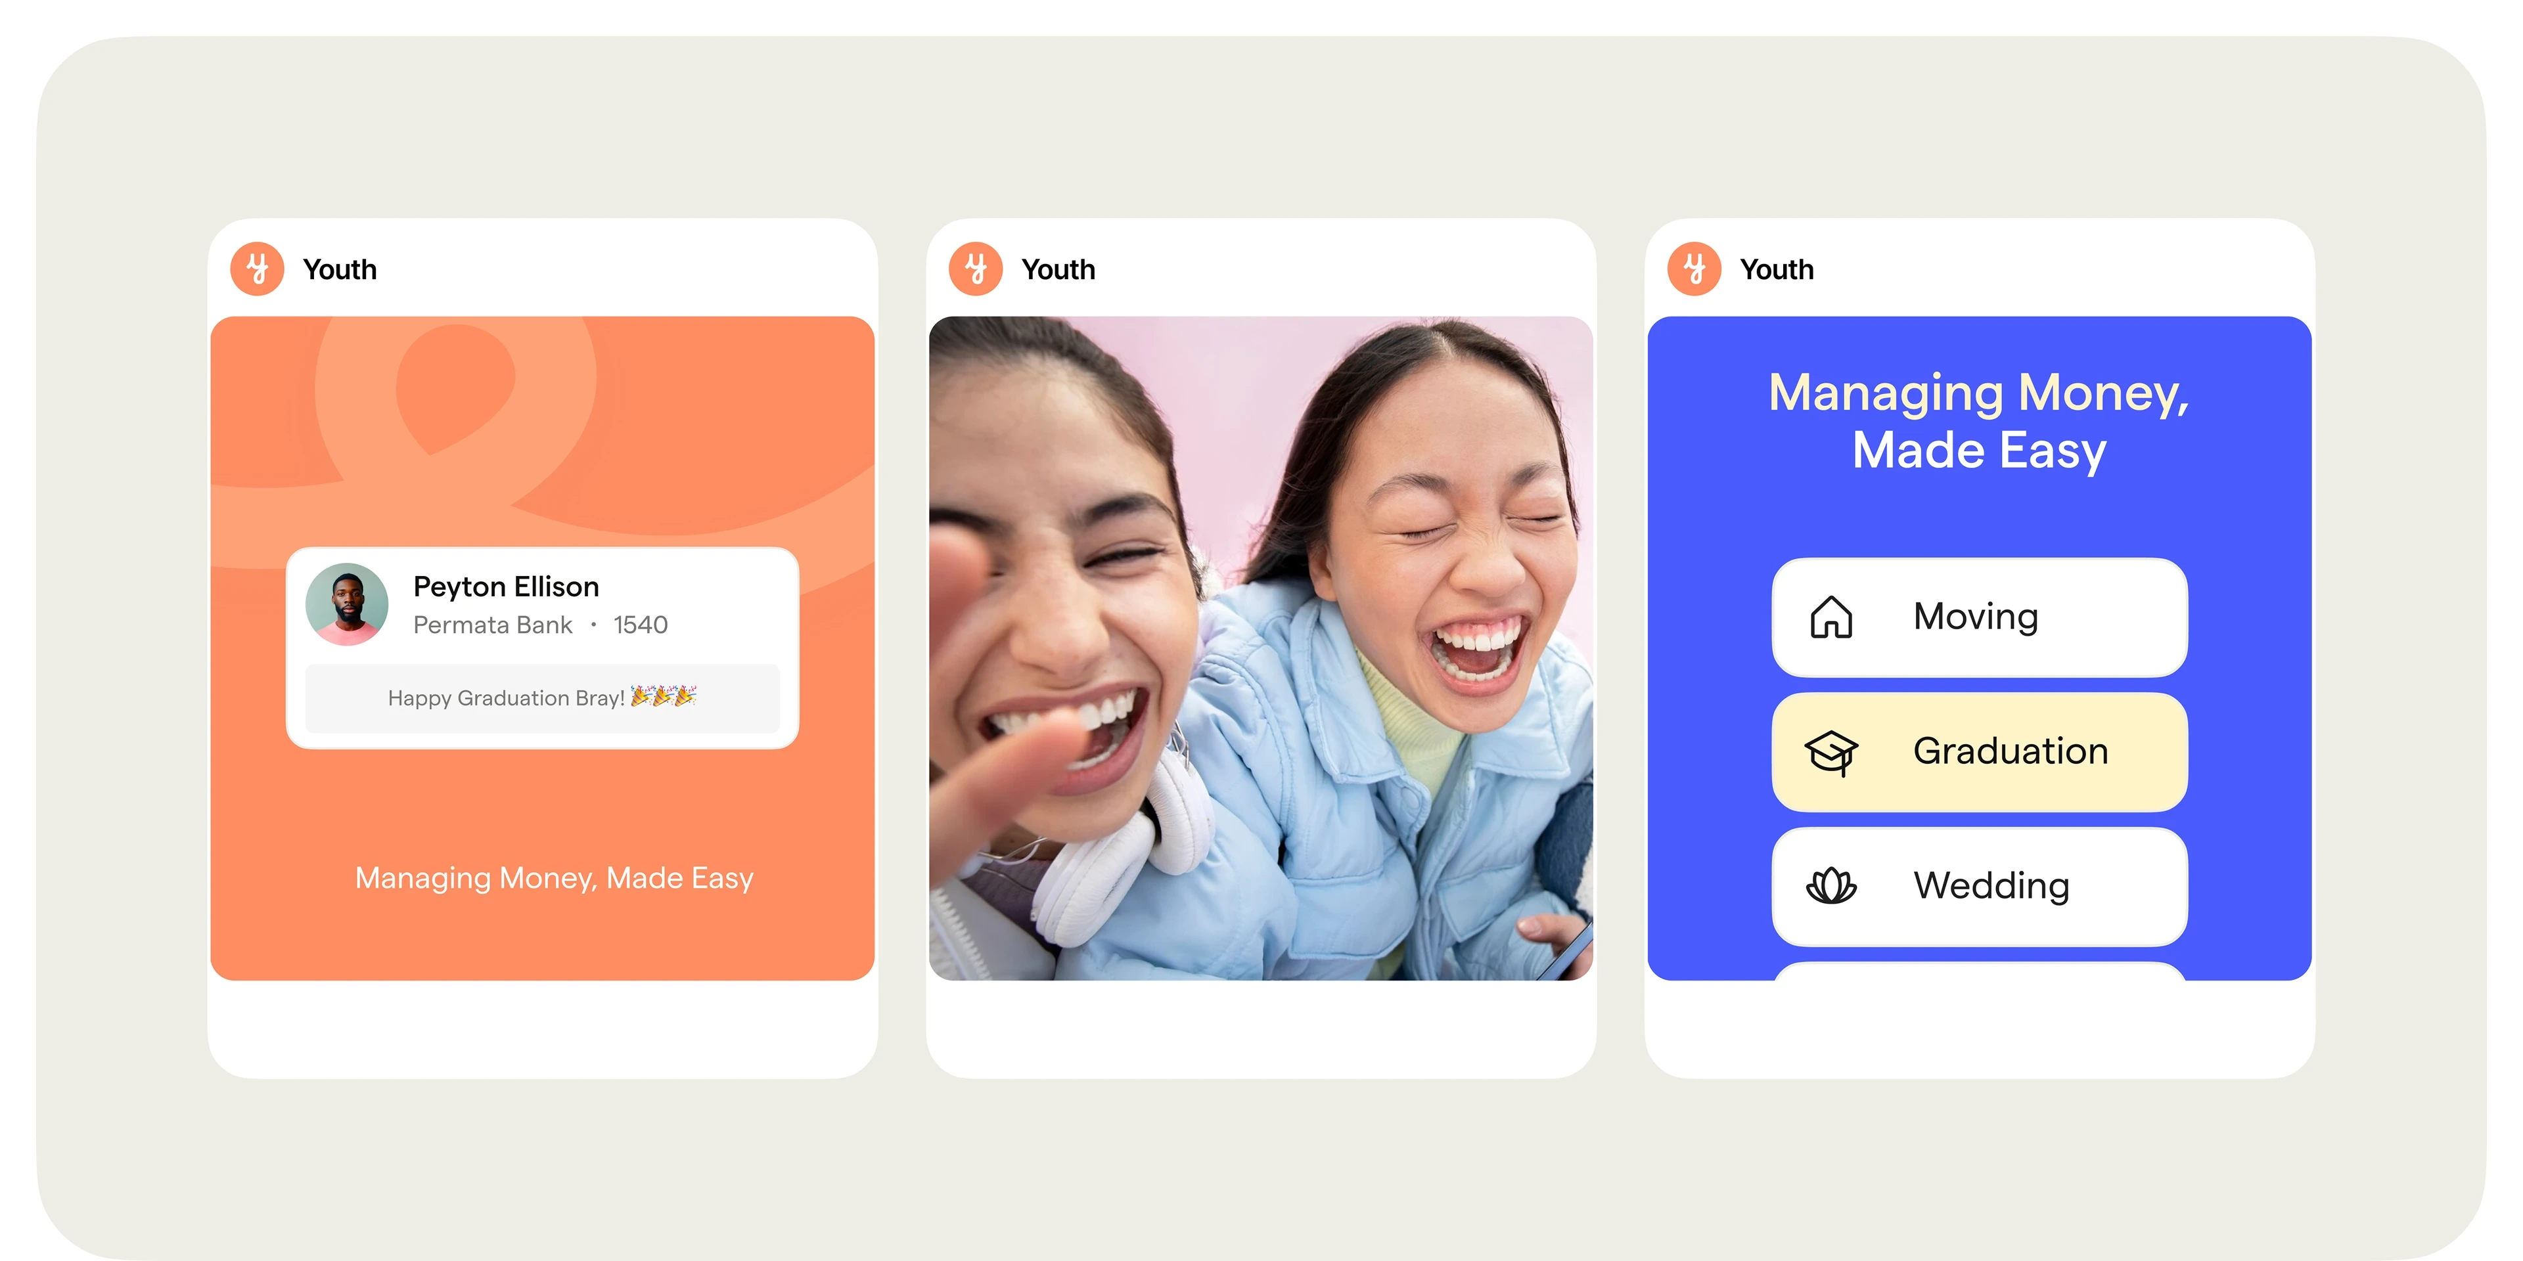Open Peyton Ellison's profile avatar
Viewport: 2523px width, 1261px height.
coord(347,604)
